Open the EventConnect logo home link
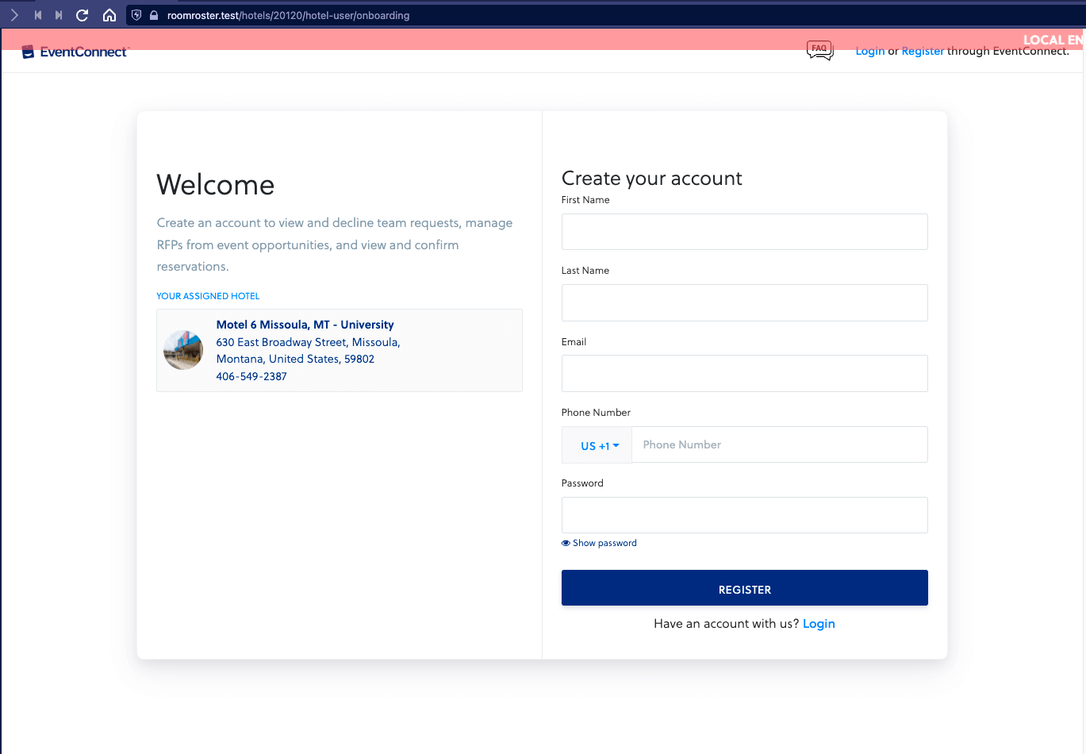 click(75, 52)
